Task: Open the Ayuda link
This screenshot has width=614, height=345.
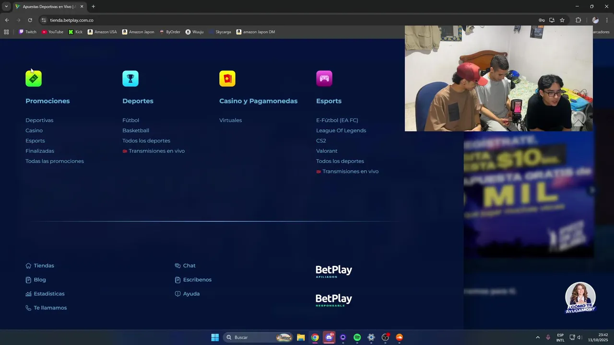Action: click(187, 294)
